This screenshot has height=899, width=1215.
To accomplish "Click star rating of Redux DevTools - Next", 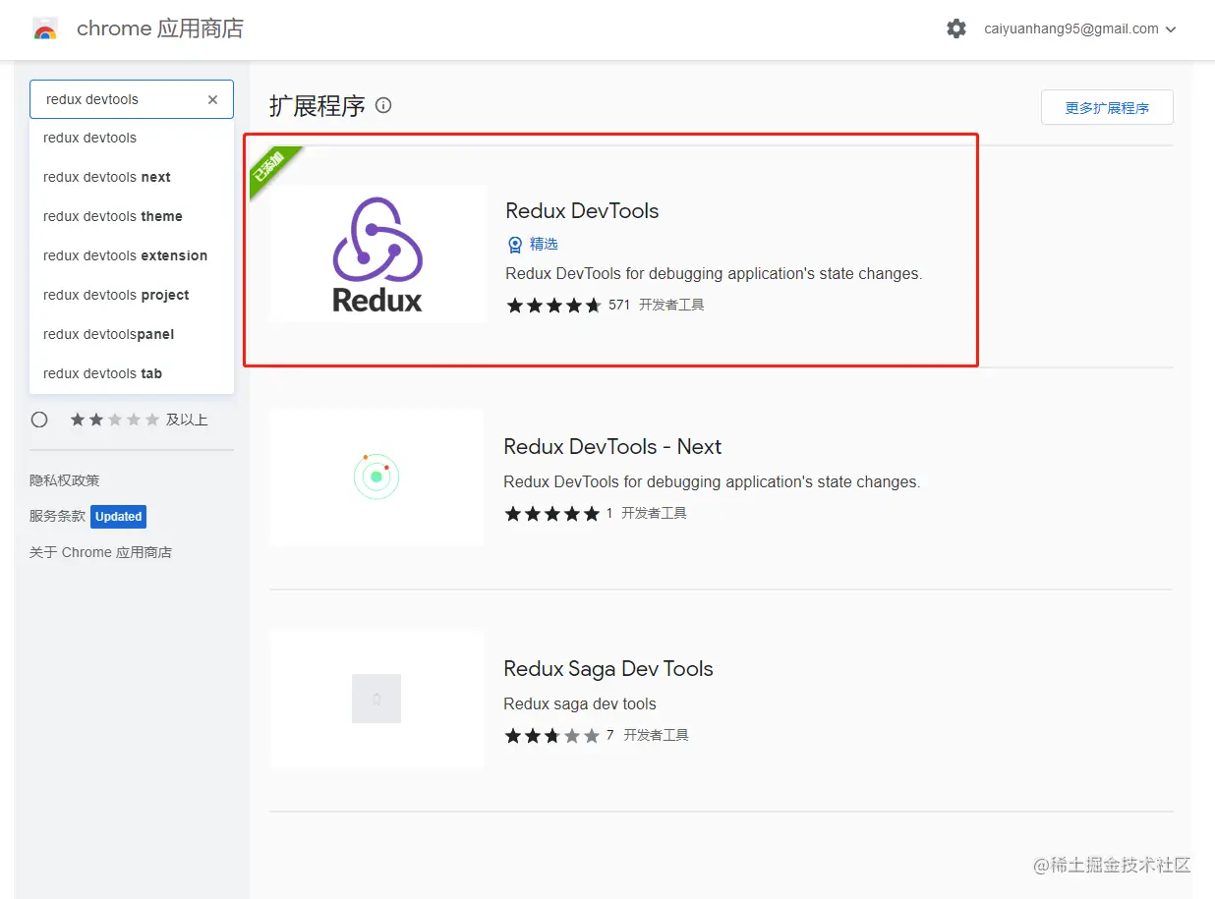I will [552, 514].
